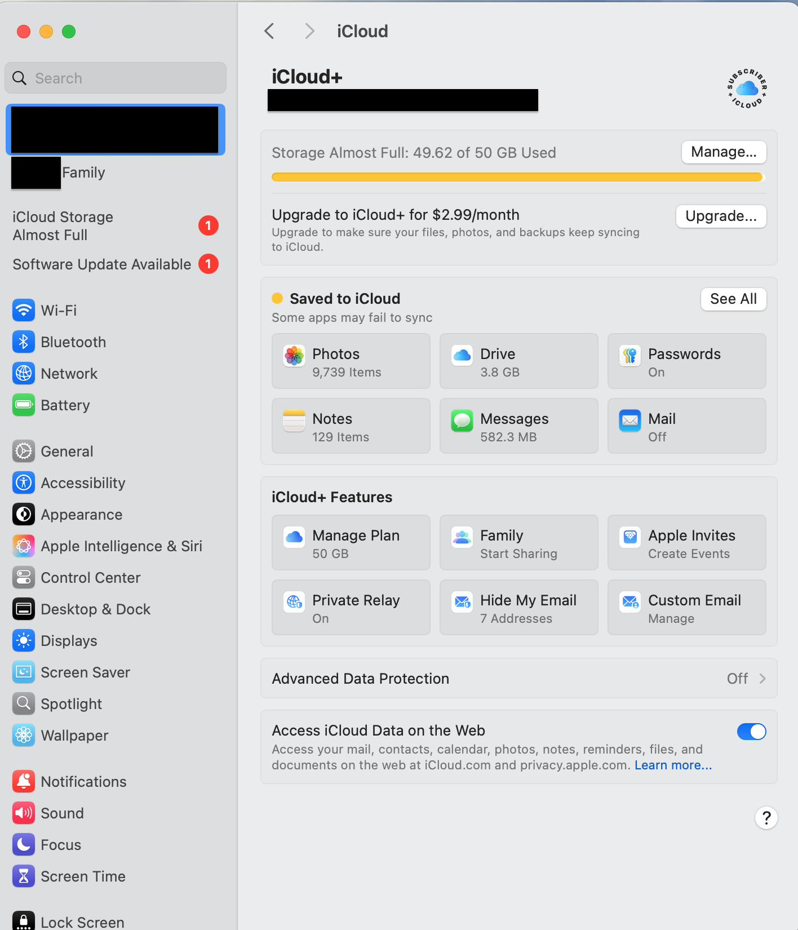The height and width of the screenshot is (930, 798).
Task: Select the Wallpaper flower icon
Action: coord(24,735)
